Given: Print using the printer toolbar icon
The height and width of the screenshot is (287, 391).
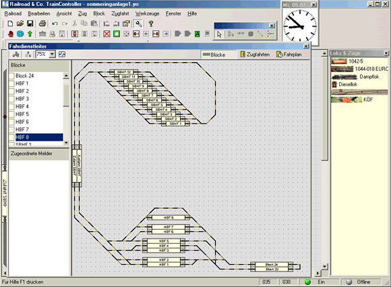Looking at the screenshot, I should [42, 24].
